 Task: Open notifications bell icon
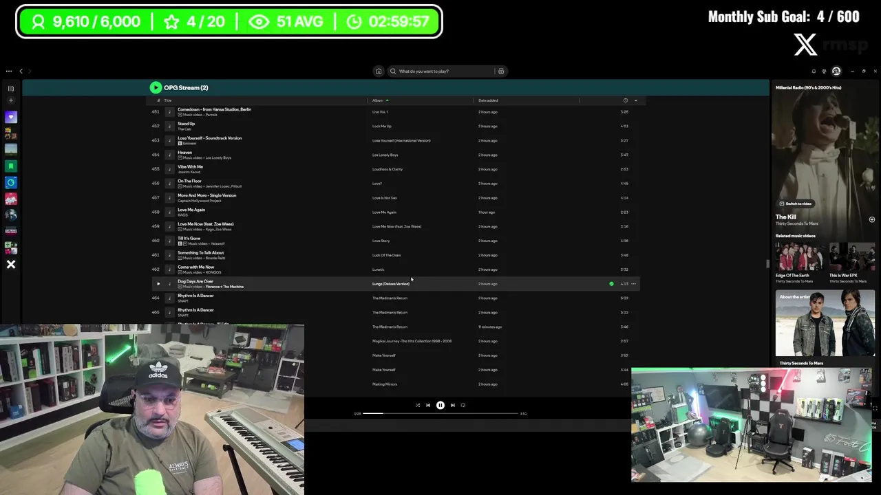pyautogui.click(x=814, y=71)
